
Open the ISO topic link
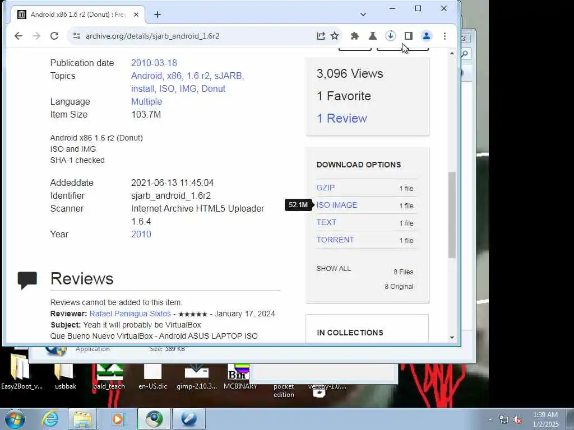point(167,88)
